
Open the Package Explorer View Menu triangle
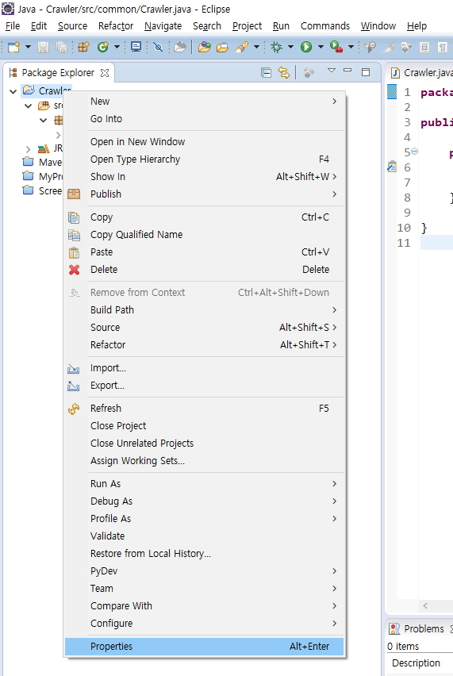[x=332, y=71]
